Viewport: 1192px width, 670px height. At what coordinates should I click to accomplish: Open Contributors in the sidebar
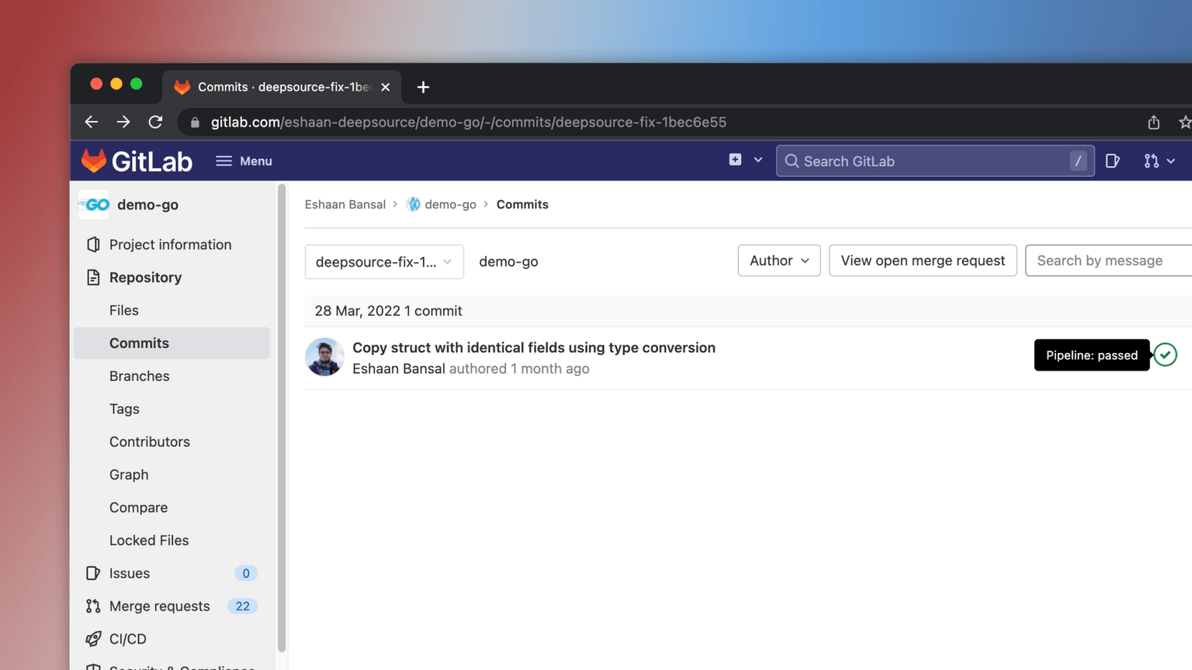(150, 442)
